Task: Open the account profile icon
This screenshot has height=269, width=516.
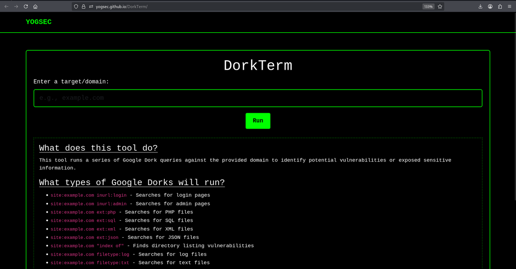Action: [x=490, y=6]
